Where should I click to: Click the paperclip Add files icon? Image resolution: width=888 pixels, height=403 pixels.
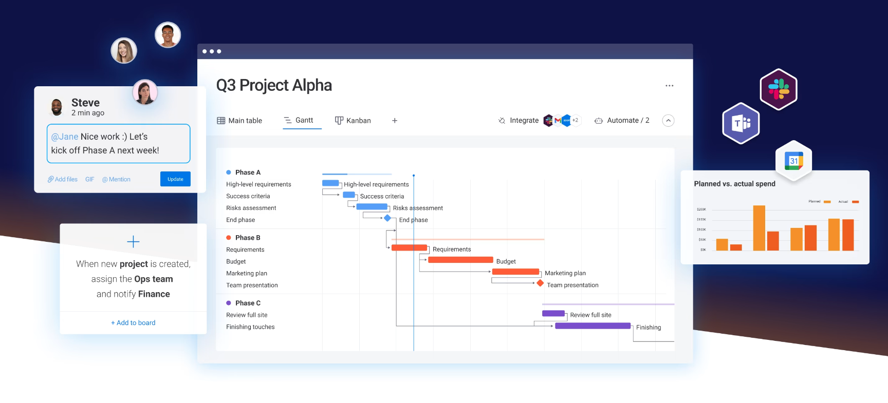(51, 179)
